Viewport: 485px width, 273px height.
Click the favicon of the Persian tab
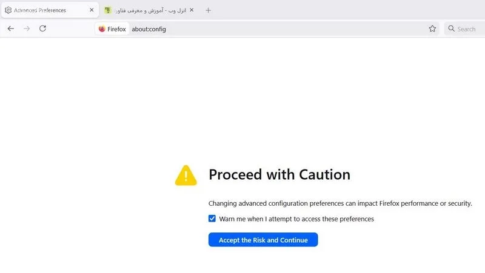coord(107,10)
